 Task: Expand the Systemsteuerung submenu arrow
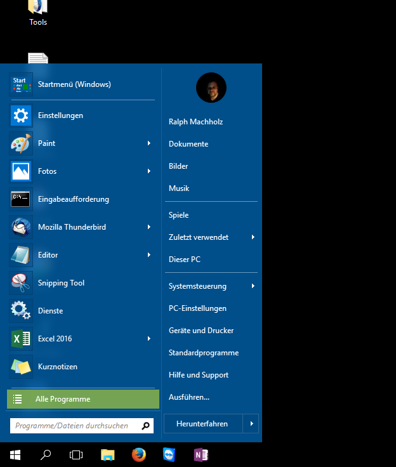(x=253, y=286)
